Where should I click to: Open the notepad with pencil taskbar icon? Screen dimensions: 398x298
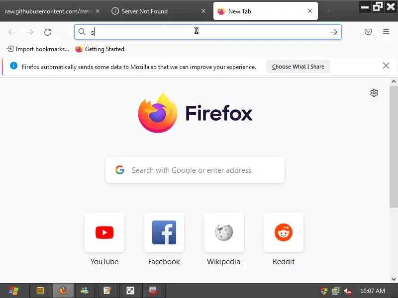pos(107,291)
